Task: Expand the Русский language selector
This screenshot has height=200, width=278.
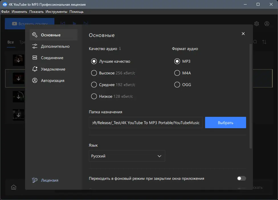Action: (127, 156)
